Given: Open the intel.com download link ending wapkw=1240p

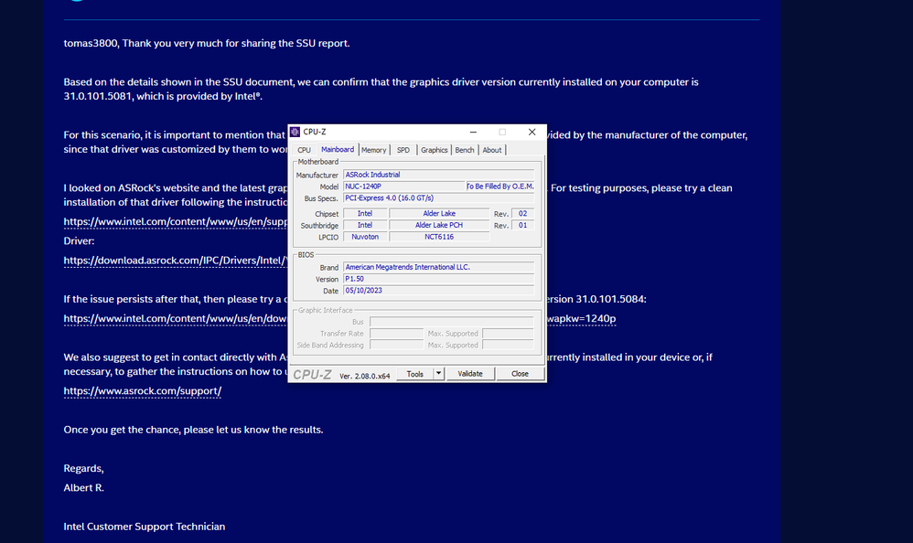Looking at the screenshot, I should pos(176,318).
